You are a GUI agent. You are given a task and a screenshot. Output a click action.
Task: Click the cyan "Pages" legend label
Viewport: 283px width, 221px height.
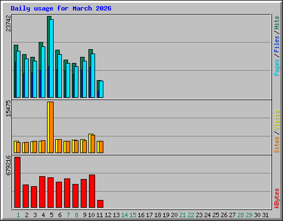(276, 67)
